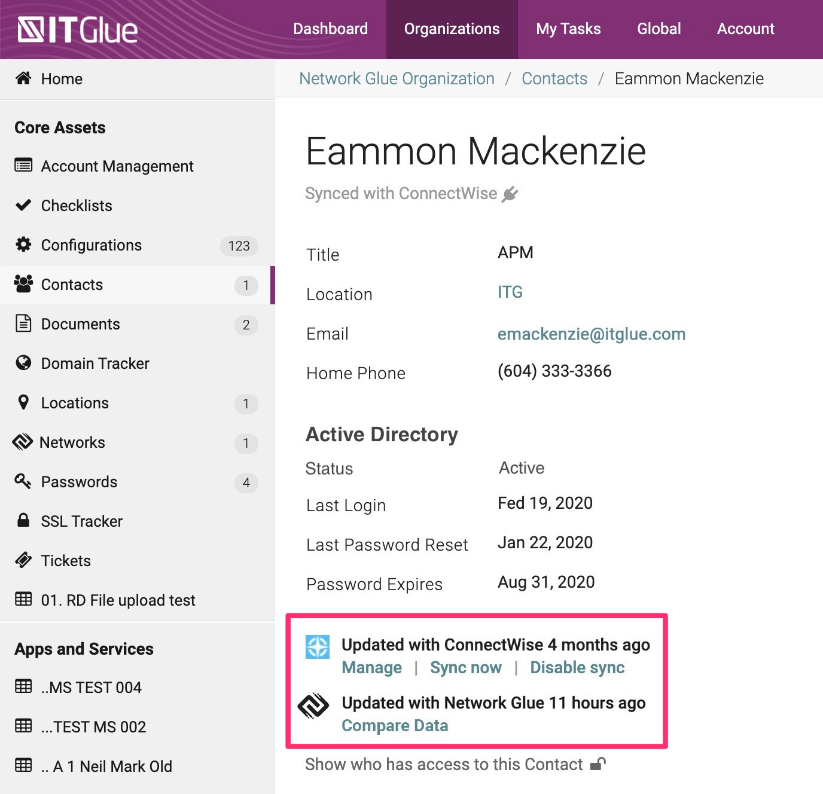The height and width of the screenshot is (794, 823).
Task: Click the emackenzie@itglue.com email link
Action: coord(591,334)
